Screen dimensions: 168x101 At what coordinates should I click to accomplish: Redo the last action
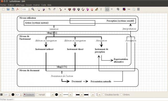(54, 9)
